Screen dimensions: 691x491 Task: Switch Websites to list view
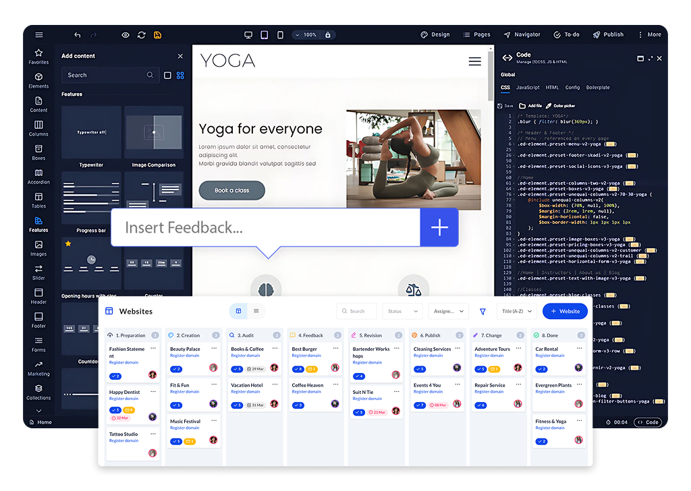click(x=256, y=311)
